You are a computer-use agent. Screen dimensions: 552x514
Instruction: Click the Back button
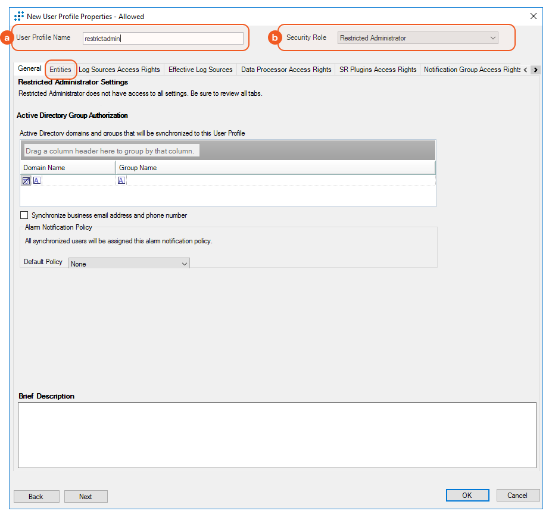coord(36,496)
